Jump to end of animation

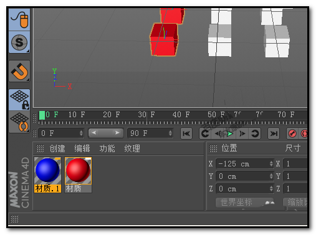click(x=274, y=133)
